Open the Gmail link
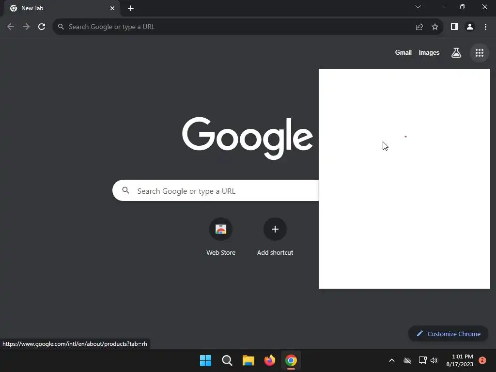Screen dimensions: 496x372 pos(403,52)
